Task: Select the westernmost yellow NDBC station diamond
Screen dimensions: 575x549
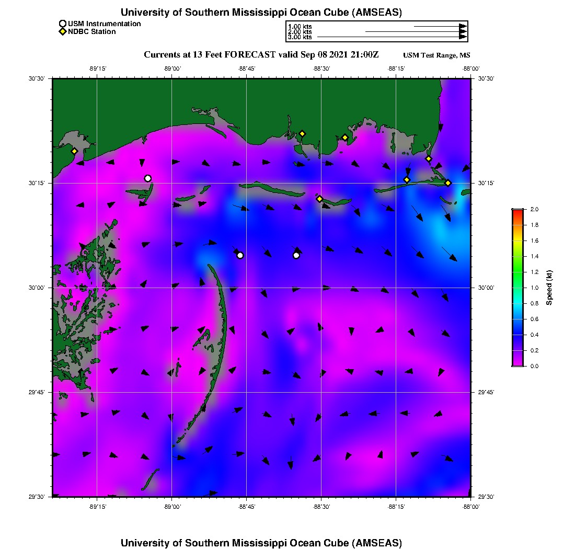Action: pos(75,151)
